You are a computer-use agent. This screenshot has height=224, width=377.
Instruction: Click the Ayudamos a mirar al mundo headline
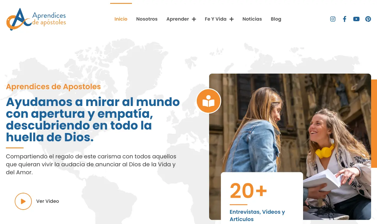[93, 120]
